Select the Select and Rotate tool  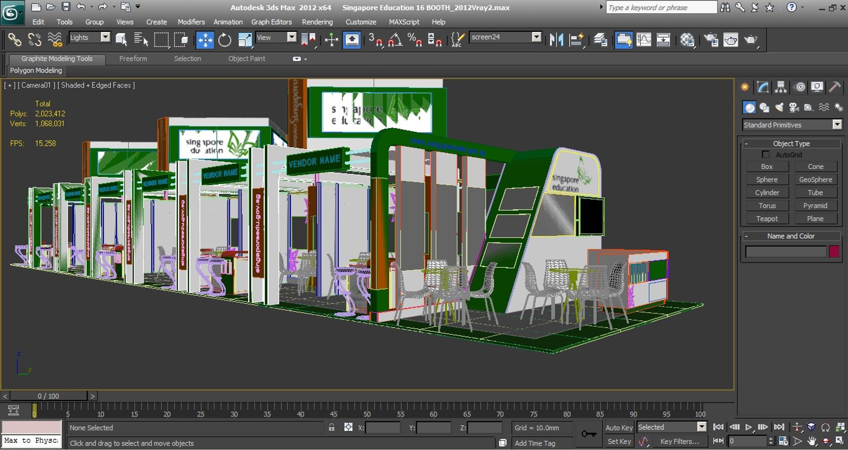point(224,40)
